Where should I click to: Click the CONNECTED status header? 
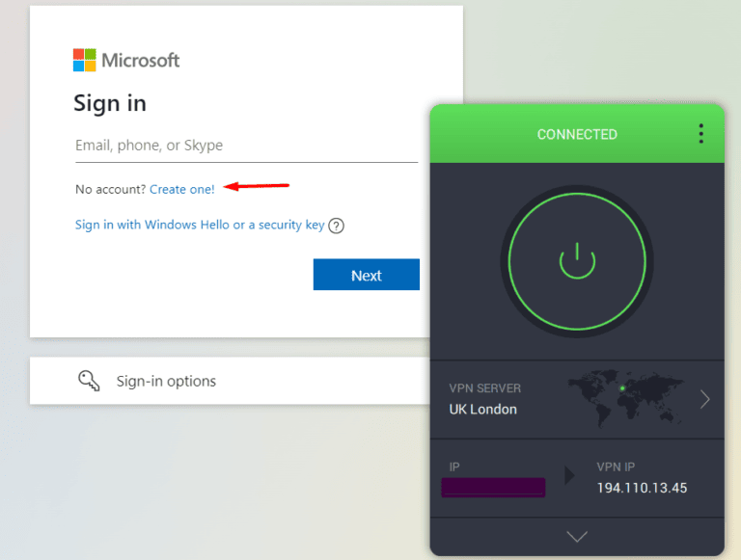pyautogui.click(x=577, y=135)
